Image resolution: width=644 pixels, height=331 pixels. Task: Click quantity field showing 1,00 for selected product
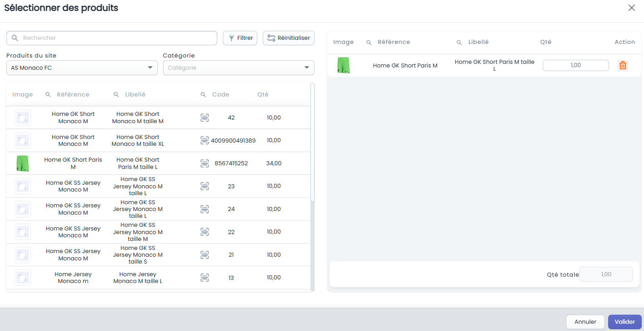tap(575, 65)
